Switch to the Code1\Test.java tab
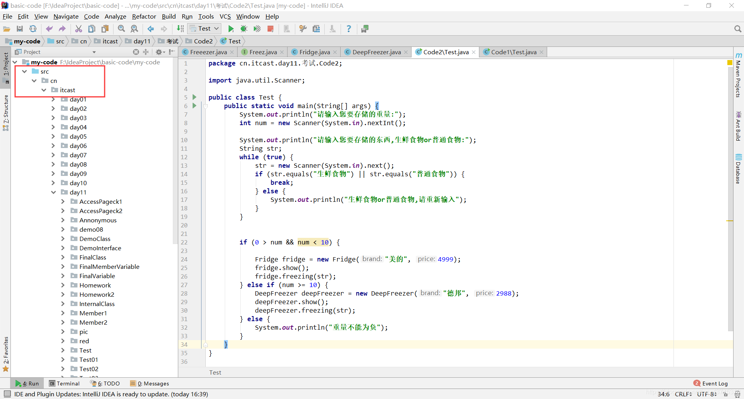Viewport: 744px width, 399px height. click(513, 52)
